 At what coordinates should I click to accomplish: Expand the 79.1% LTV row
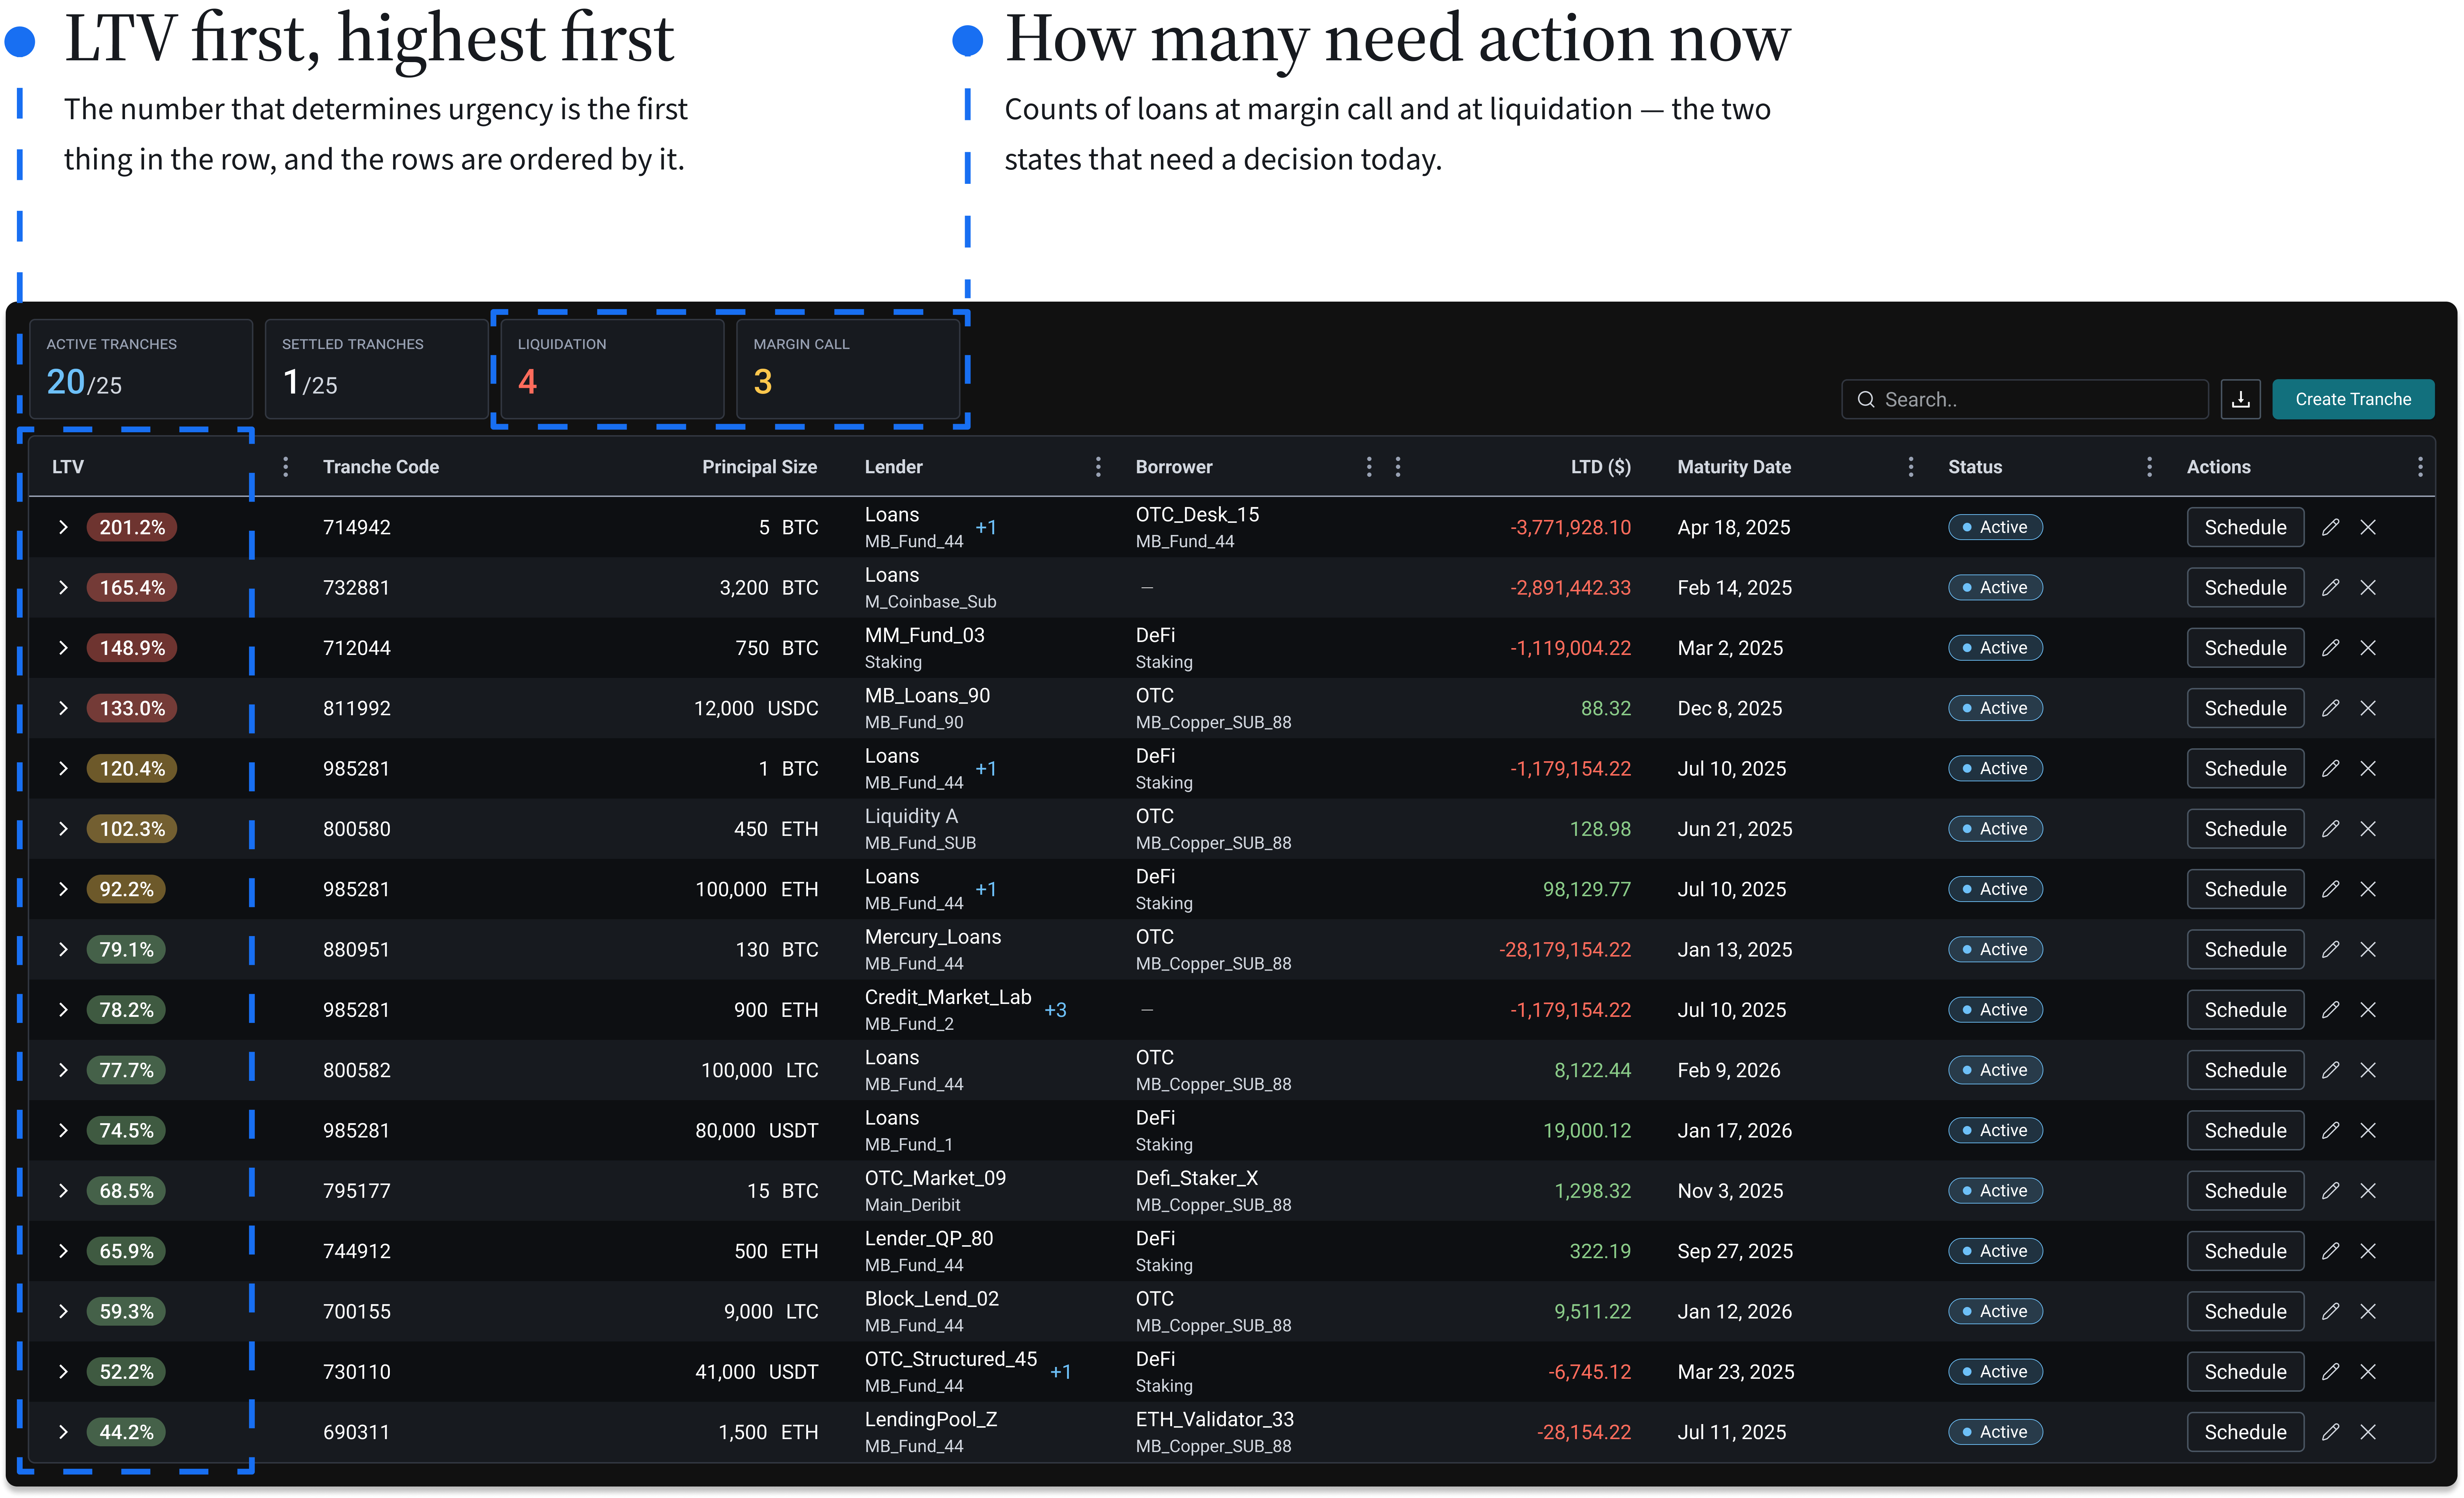click(x=63, y=949)
